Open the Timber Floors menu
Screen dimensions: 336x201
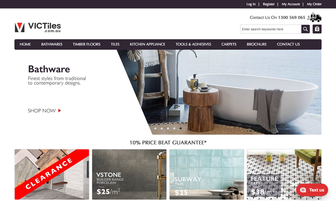tap(86, 44)
